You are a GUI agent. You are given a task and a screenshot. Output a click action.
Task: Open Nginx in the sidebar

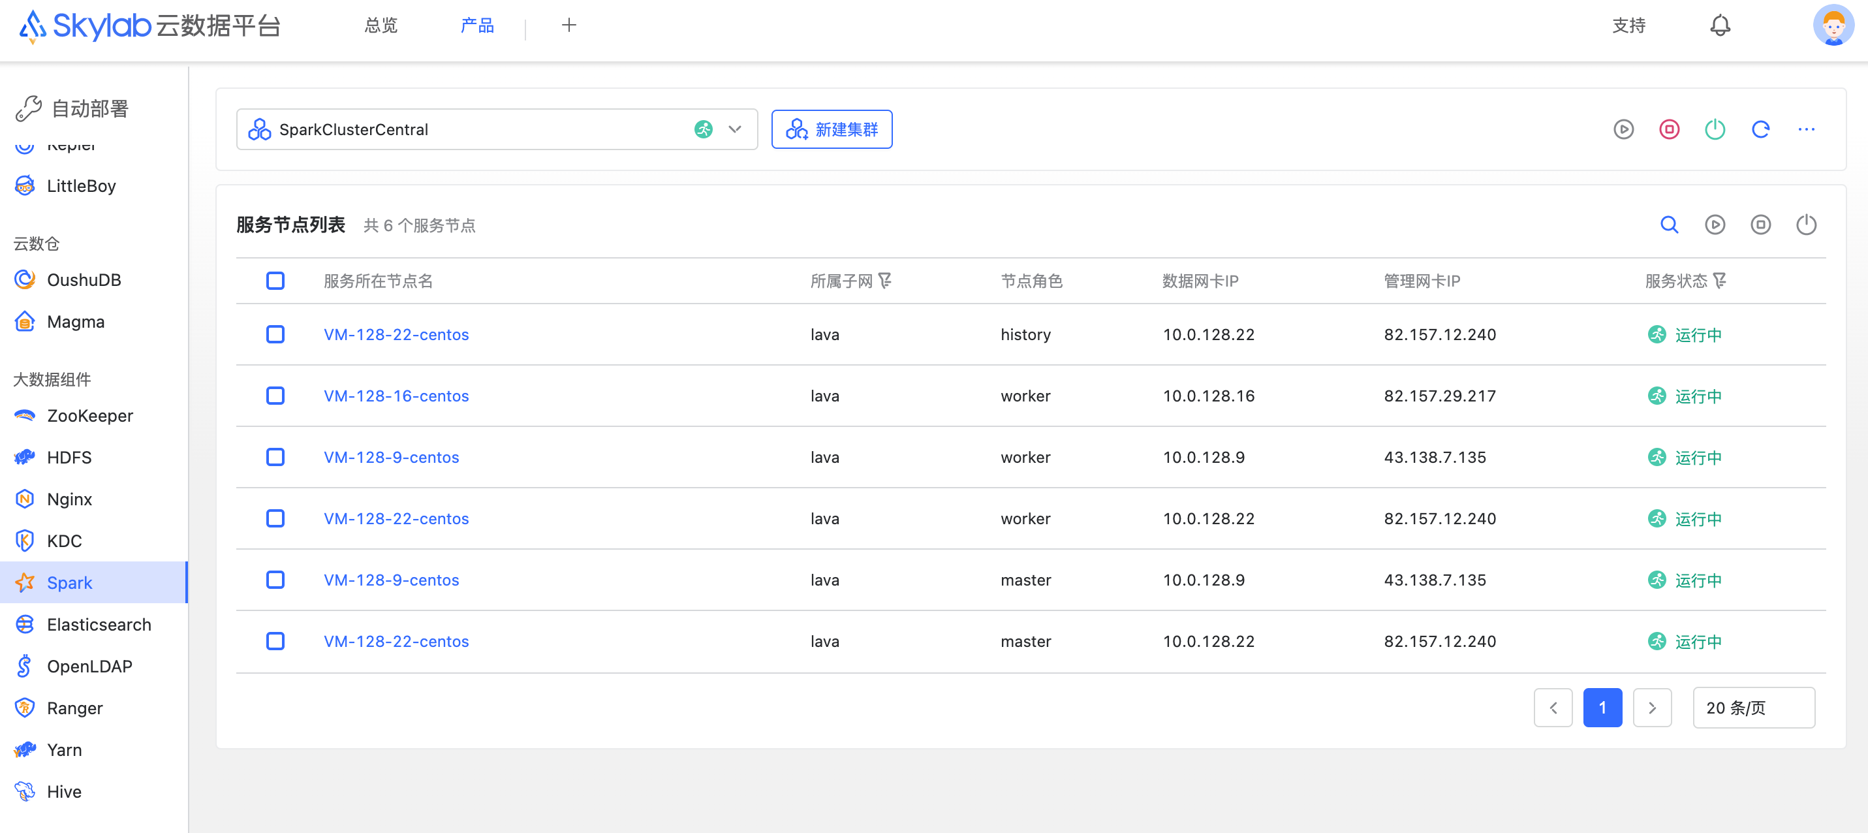click(x=94, y=499)
